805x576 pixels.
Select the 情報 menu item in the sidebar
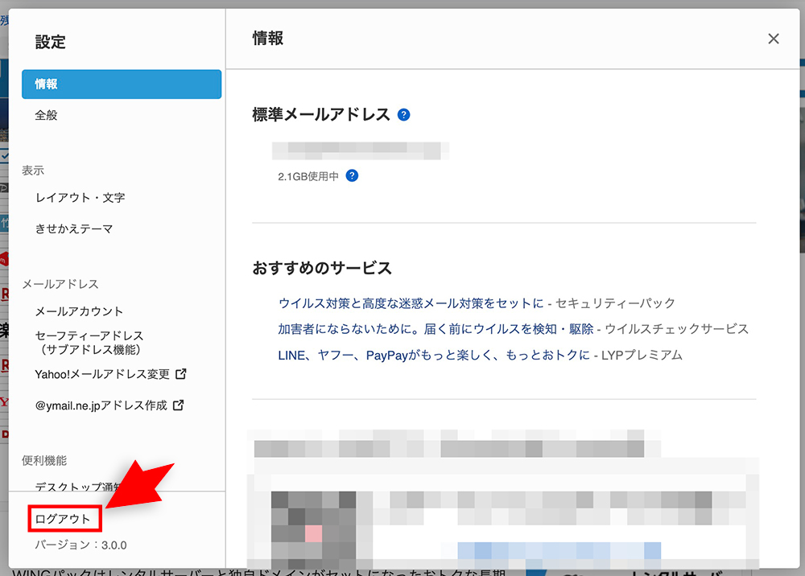coord(122,84)
